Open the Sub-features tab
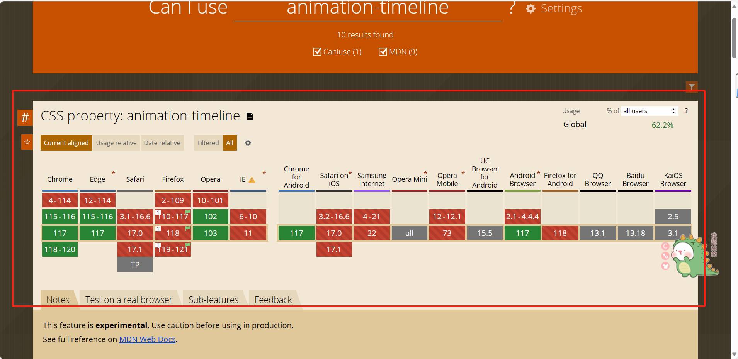The height and width of the screenshot is (359, 738). [213, 300]
